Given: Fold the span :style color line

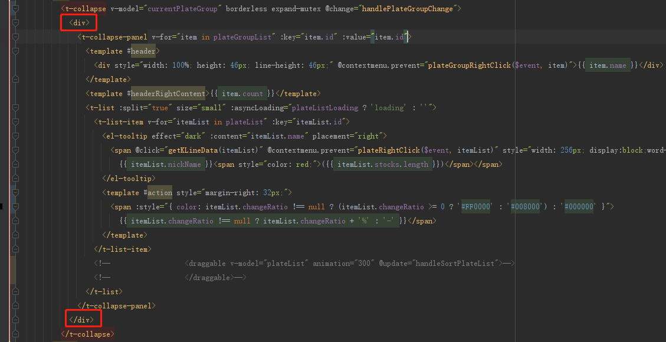Looking at the screenshot, I should click(16, 206).
